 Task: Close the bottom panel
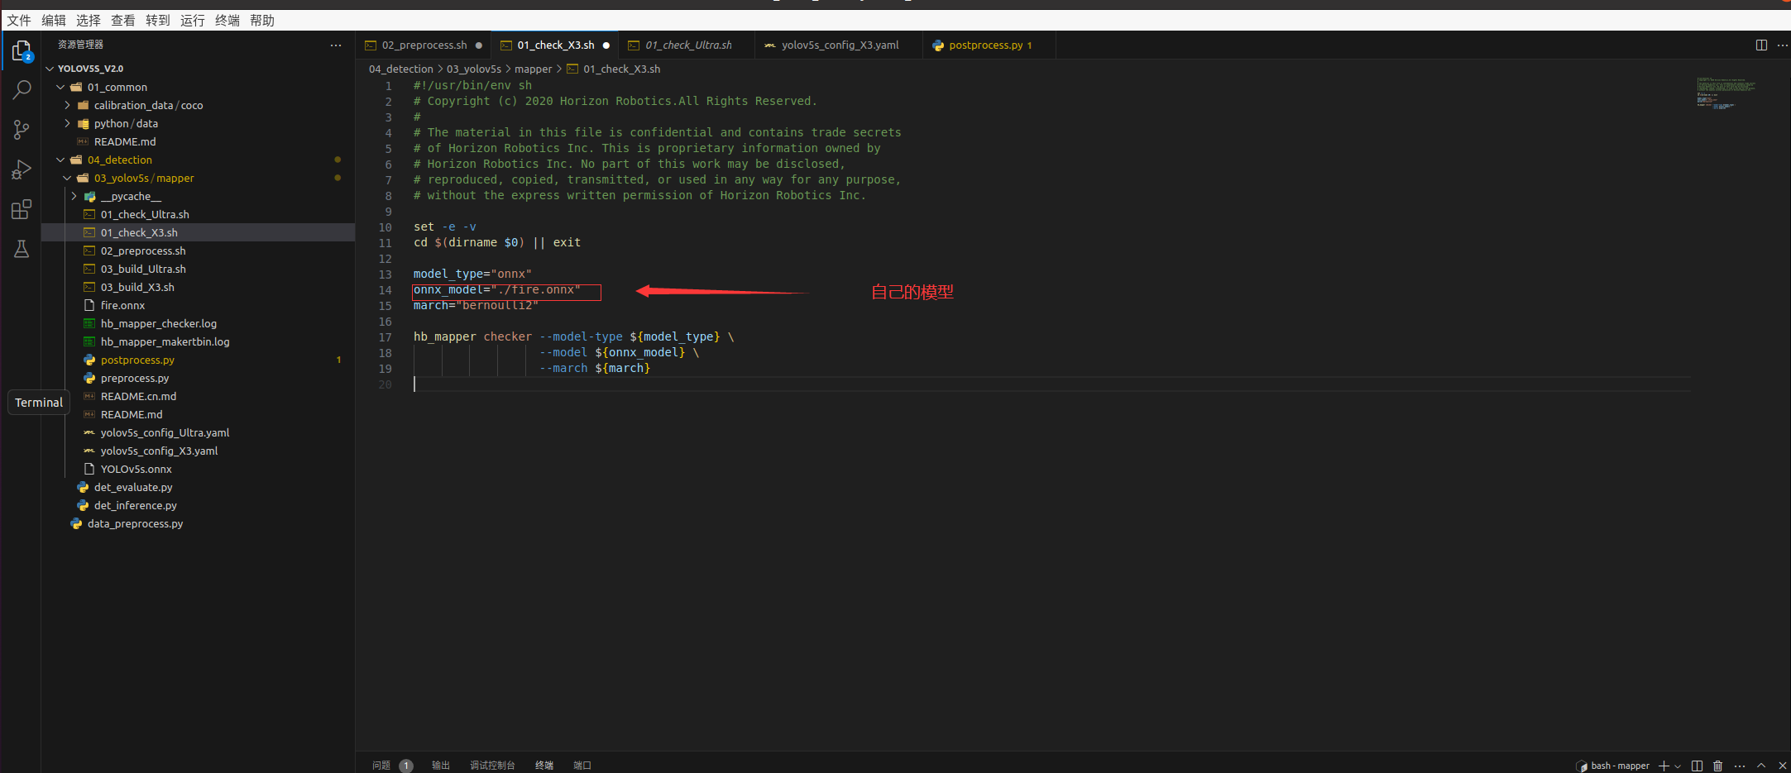(1782, 766)
